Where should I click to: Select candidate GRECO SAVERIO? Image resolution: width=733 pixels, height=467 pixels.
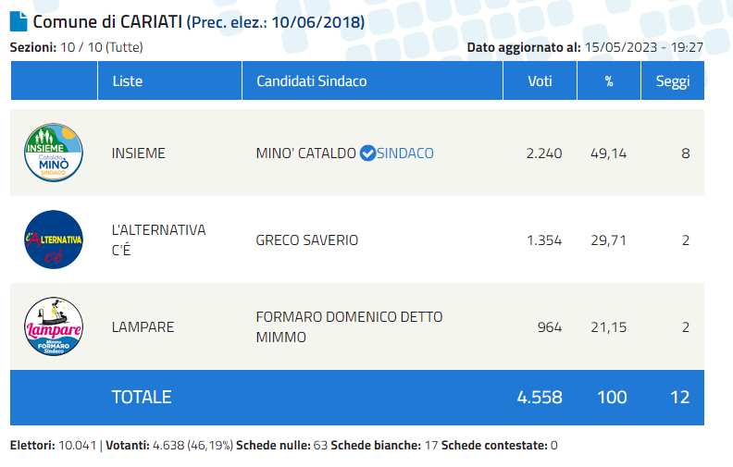point(306,240)
